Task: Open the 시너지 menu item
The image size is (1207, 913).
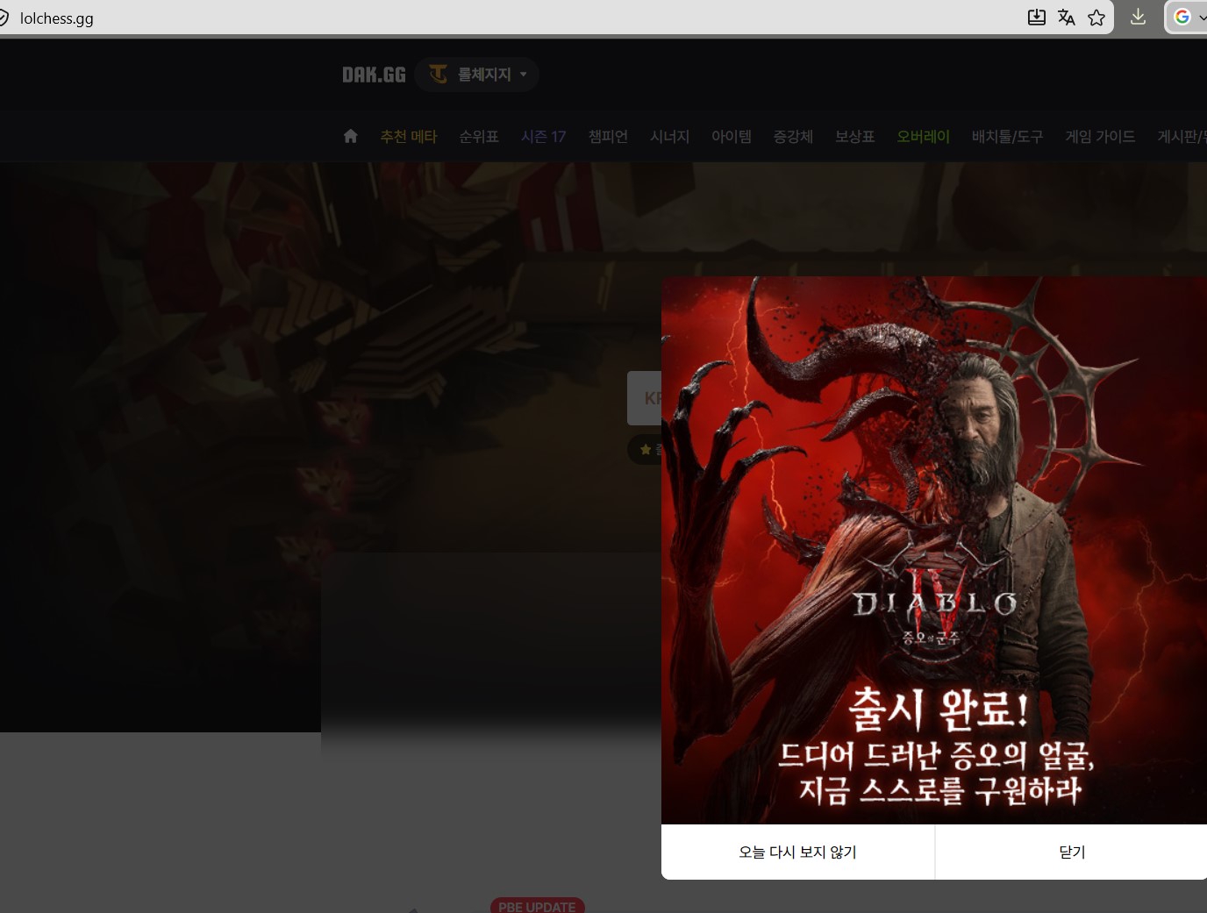Action: click(x=669, y=137)
